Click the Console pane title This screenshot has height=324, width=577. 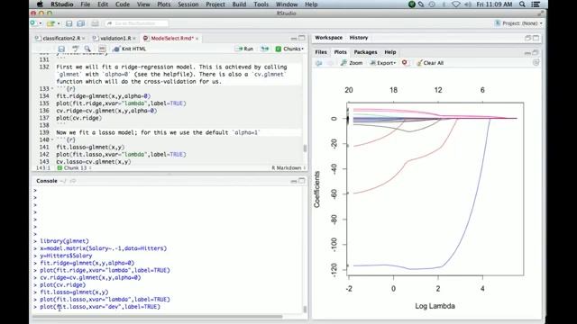(x=47, y=181)
